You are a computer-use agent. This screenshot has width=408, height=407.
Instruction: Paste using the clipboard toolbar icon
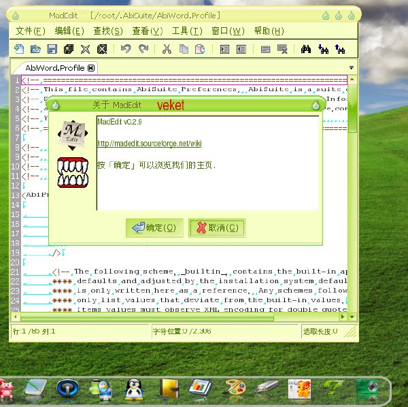(x=200, y=49)
